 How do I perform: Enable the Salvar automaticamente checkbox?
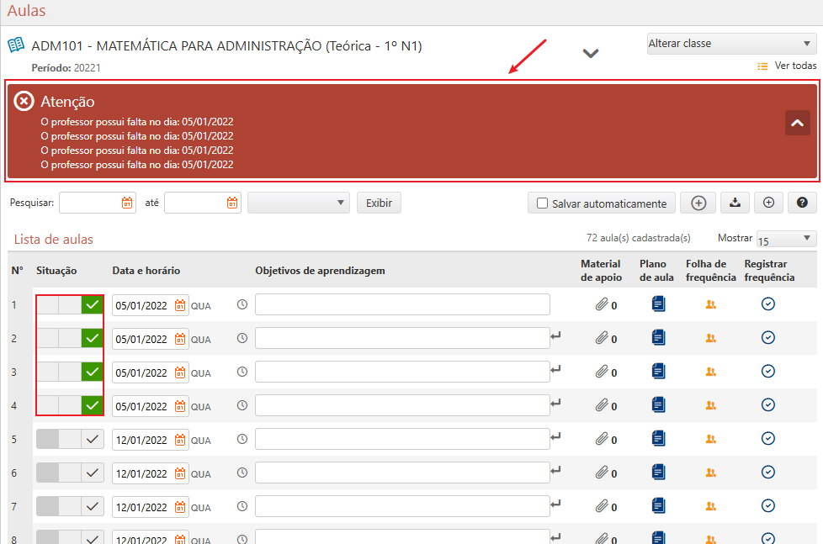[542, 203]
